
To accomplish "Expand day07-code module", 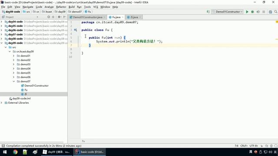I will pos(2,34).
